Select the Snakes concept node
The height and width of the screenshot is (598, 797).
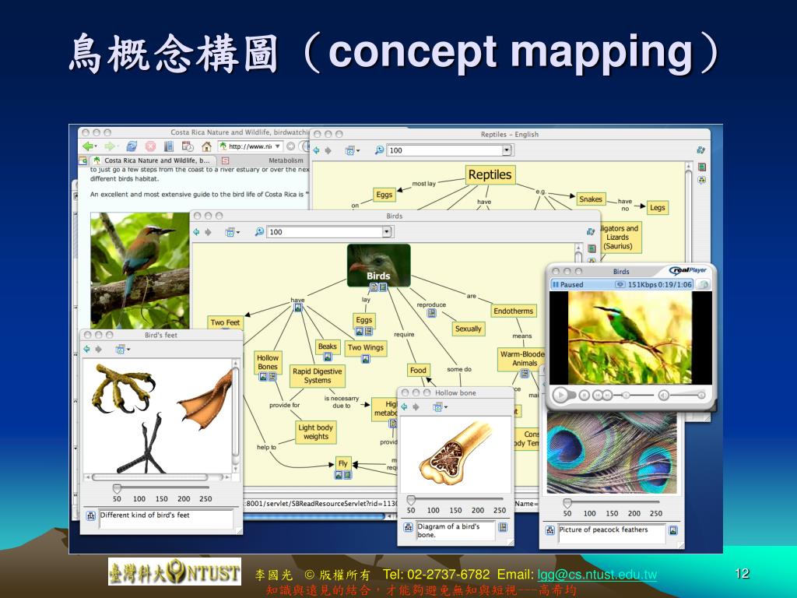(x=591, y=199)
